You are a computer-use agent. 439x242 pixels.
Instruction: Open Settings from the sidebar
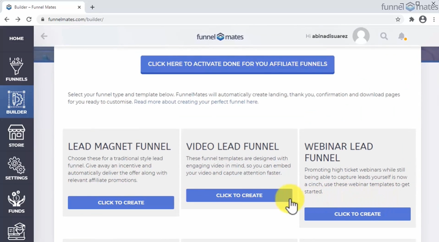click(x=16, y=168)
